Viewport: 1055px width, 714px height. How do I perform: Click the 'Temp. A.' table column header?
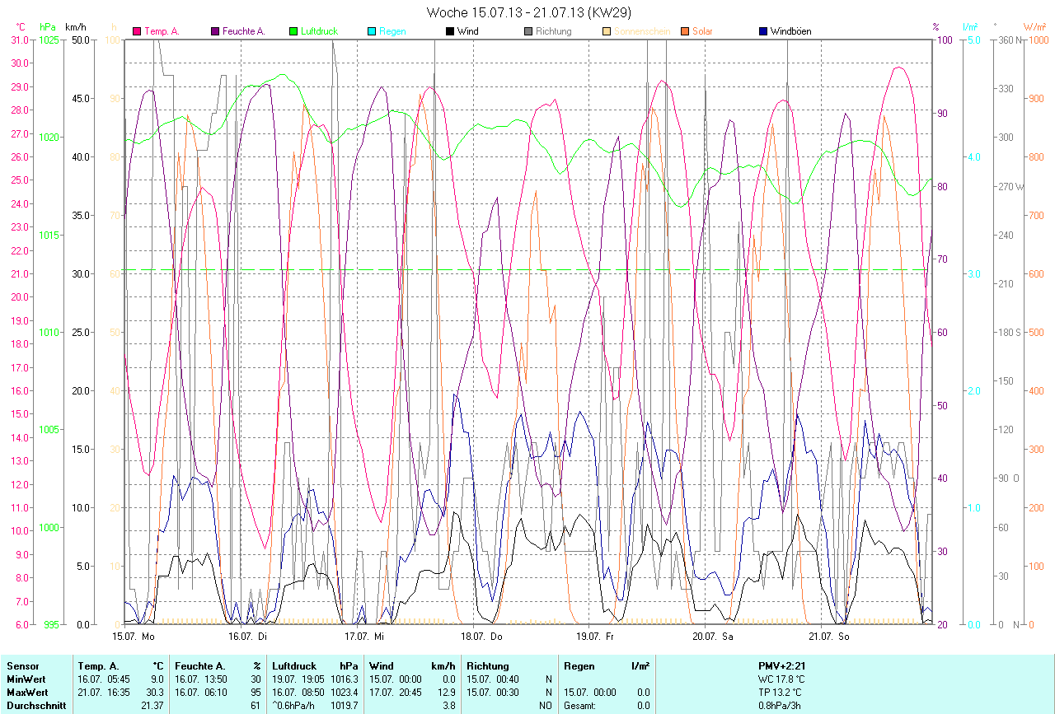pyautogui.click(x=98, y=665)
